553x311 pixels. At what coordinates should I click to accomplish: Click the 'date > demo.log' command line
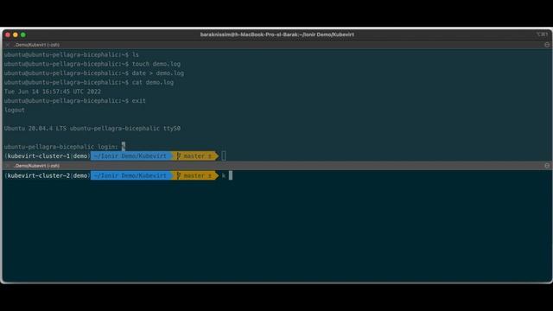[94, 73]
